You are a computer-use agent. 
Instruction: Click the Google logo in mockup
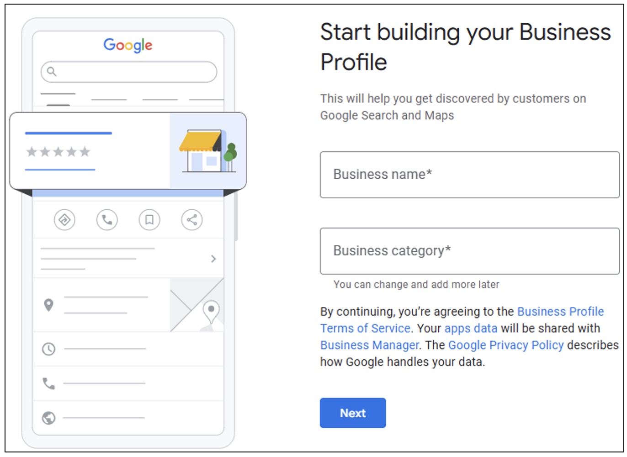coord(128,45)
